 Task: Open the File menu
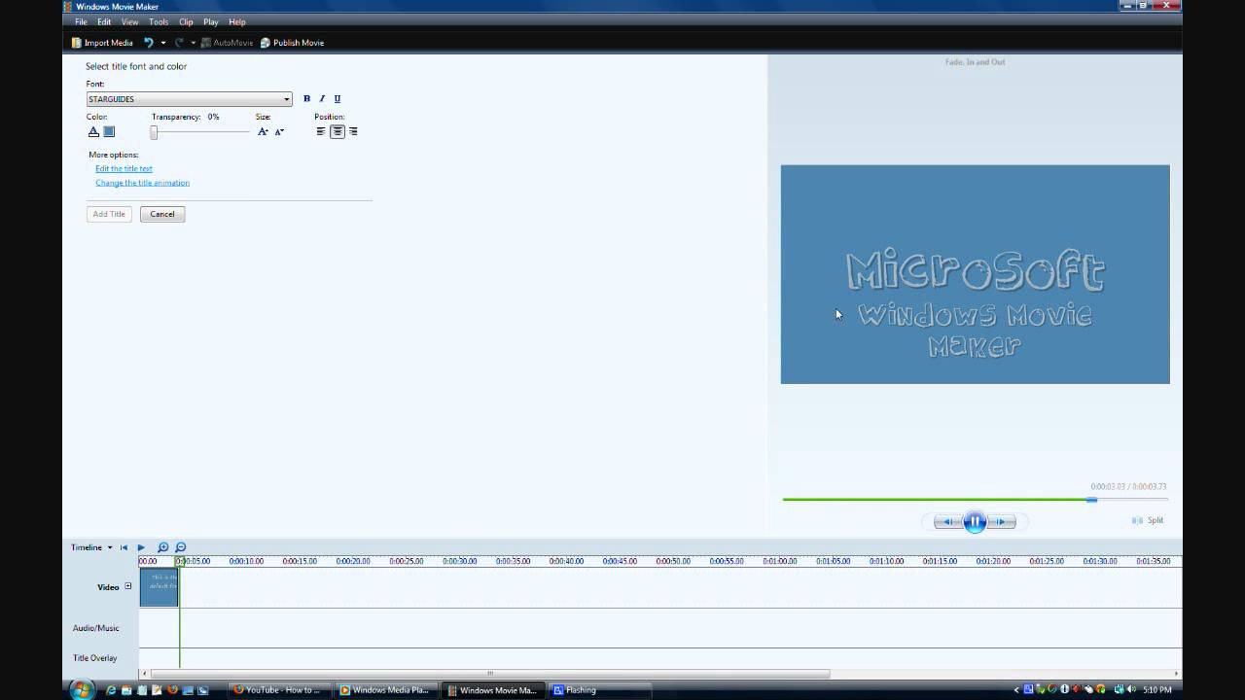tap(81, 21)
